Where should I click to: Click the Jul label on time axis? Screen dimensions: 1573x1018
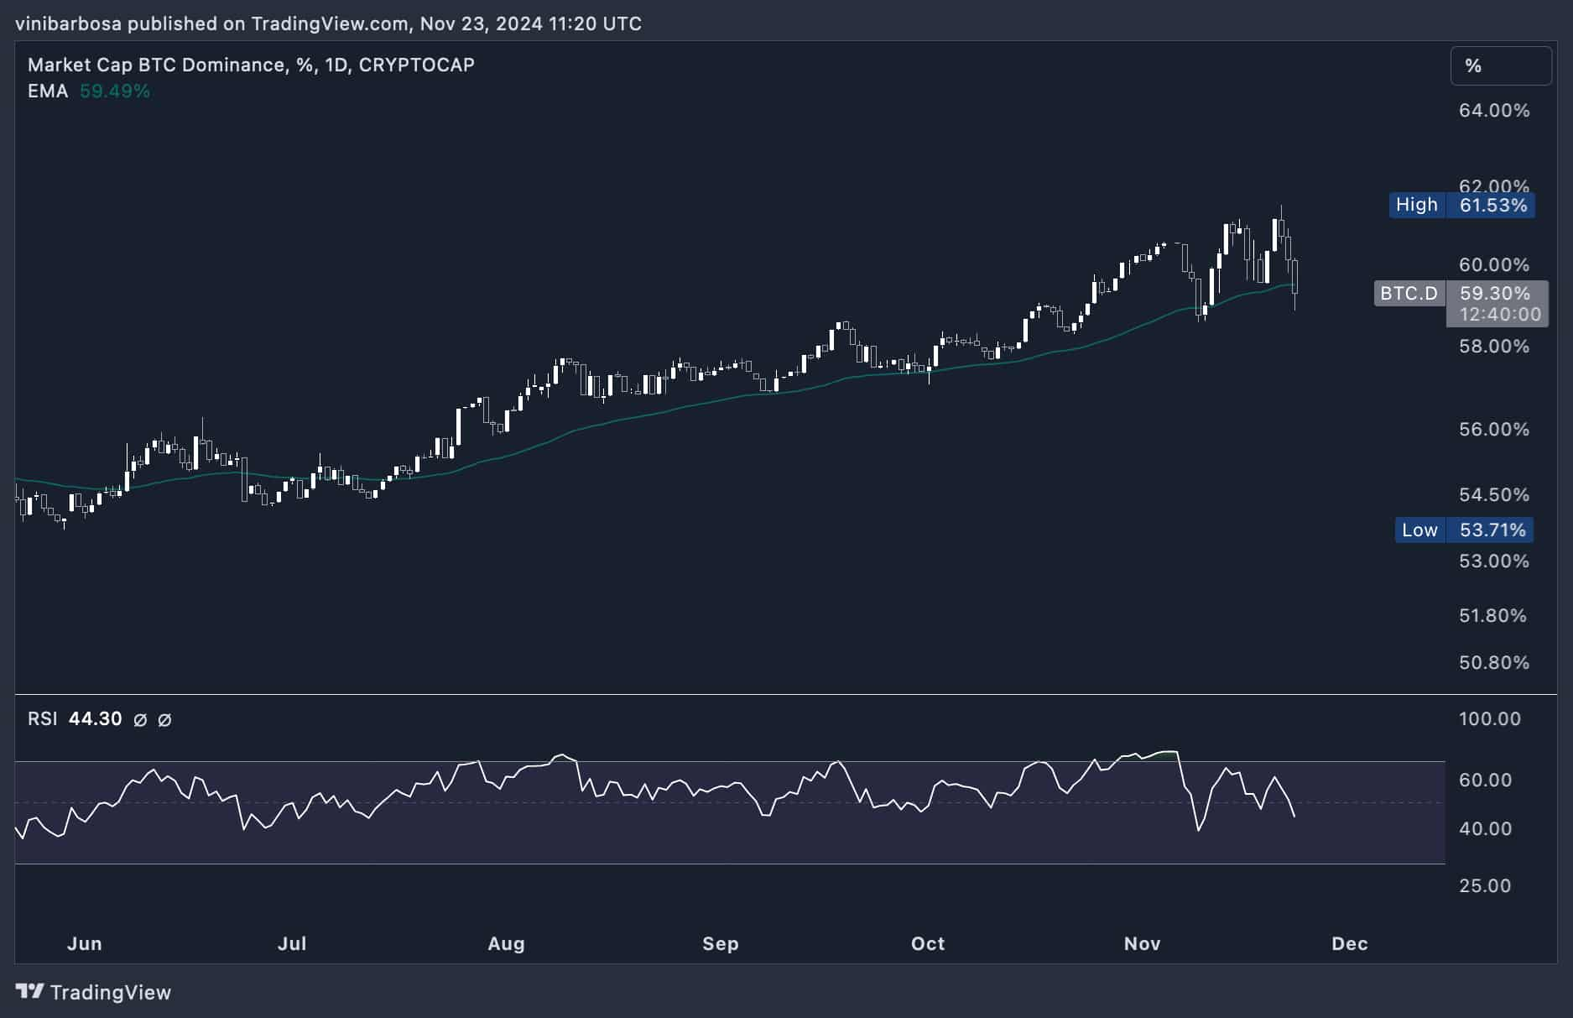point(292,944)
